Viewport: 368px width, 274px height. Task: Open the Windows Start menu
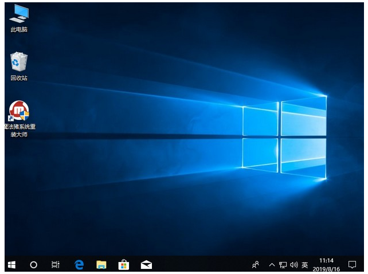(x=12, y=264)
